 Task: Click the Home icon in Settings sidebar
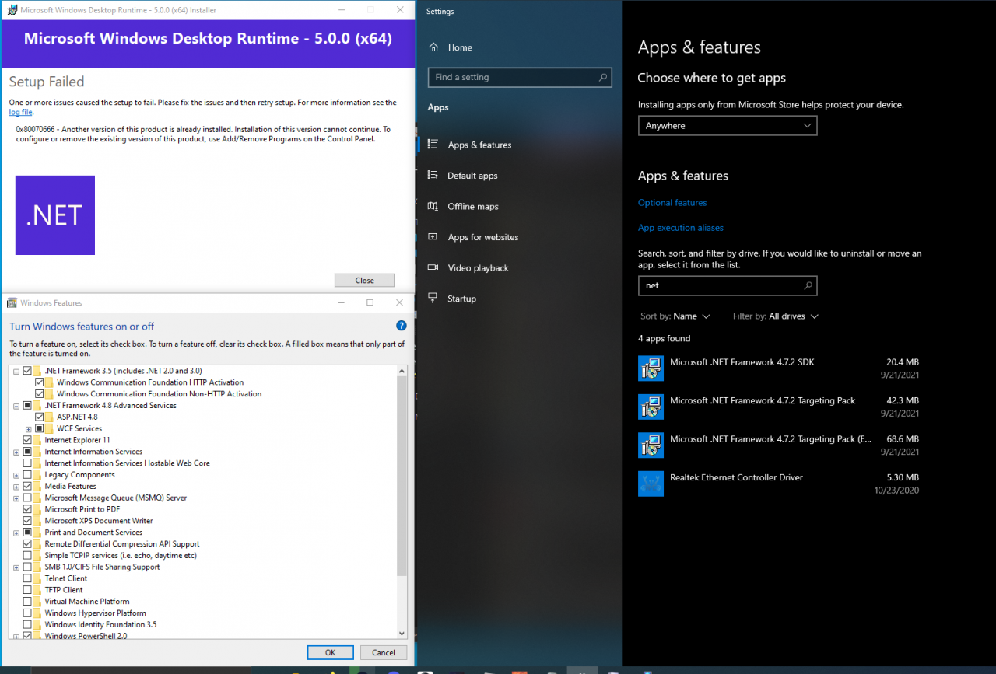(x=433, y=47)
